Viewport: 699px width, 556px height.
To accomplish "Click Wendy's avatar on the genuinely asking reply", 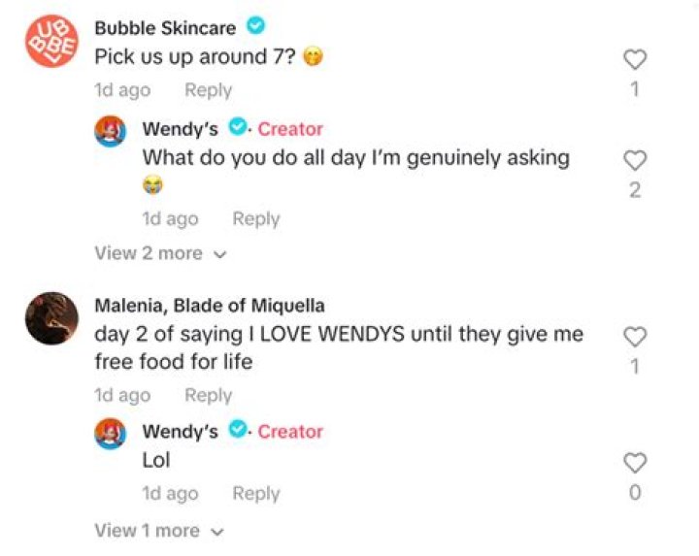I will tap(111, 129).
